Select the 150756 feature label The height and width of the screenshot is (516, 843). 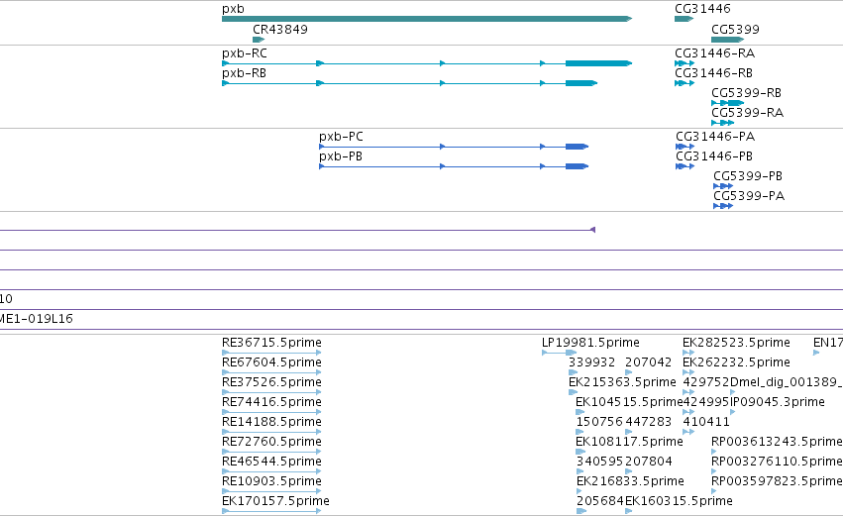(x=599, y=423)
